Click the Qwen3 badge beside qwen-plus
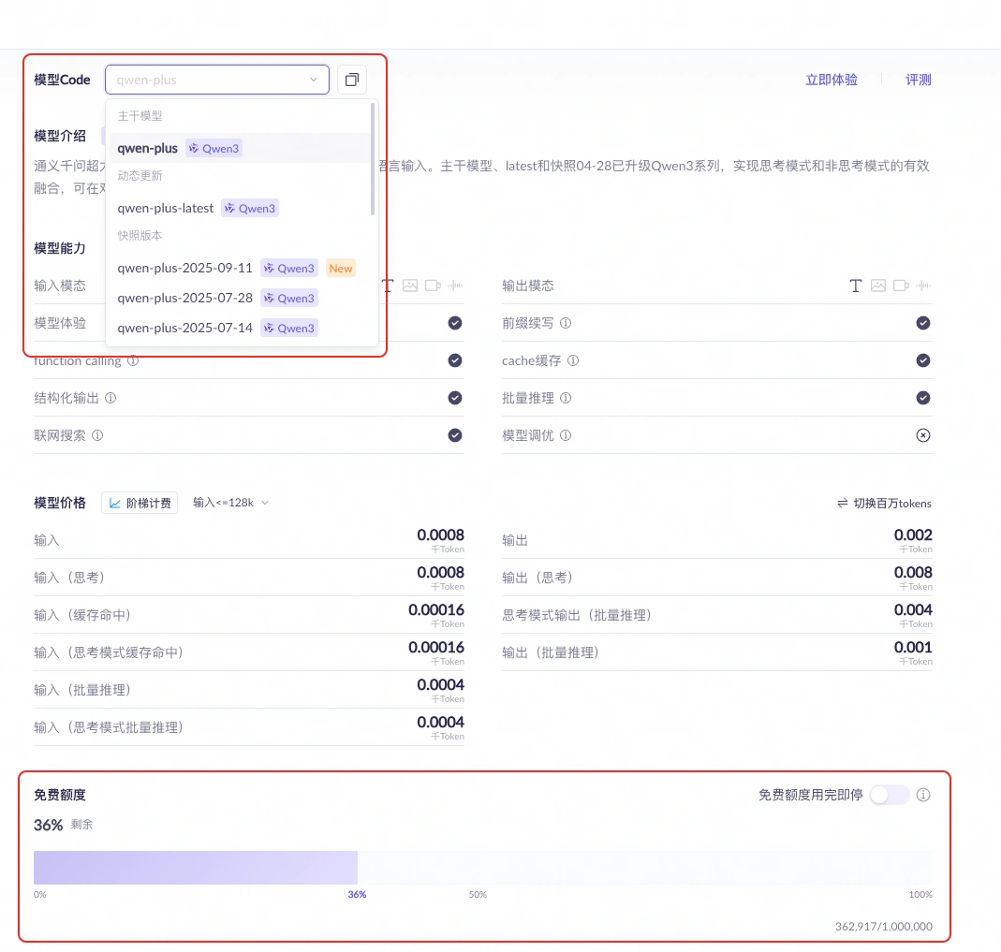This screenshot has height=952, width=1001. pyautogui.click(x=213, y=148)
